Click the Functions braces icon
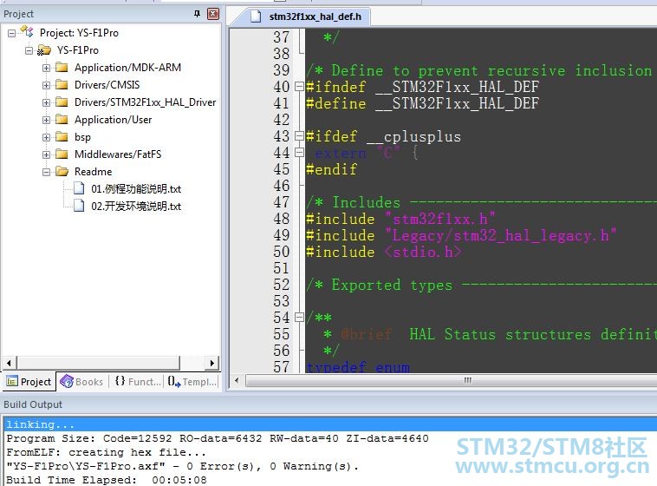This screenshot has height=486, width=657. click(120, 381)
